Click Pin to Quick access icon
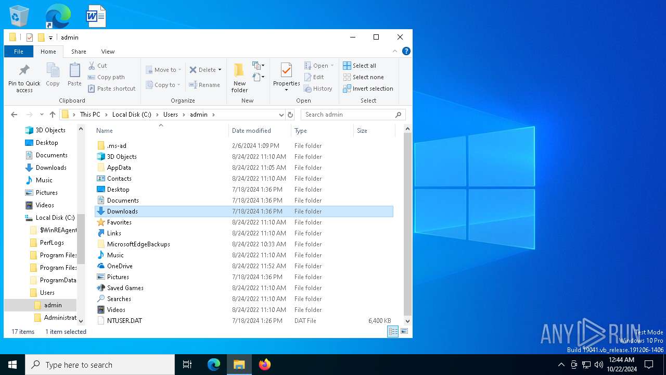 [x=24, y=70]
